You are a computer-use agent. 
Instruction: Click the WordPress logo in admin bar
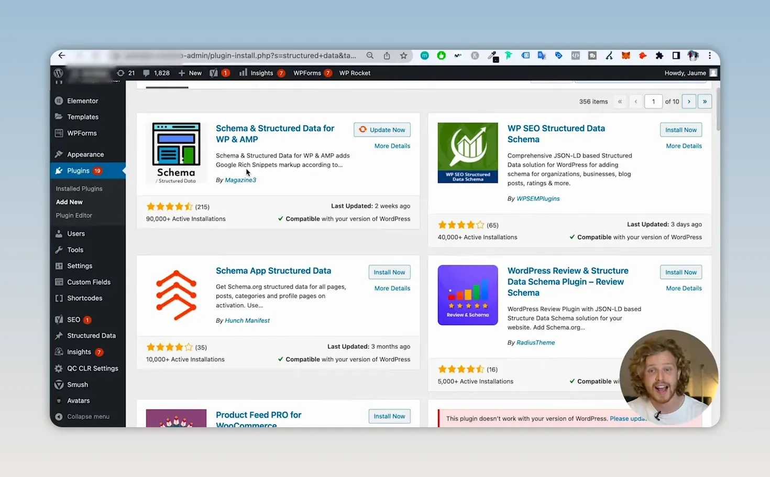(x=59, y=73)
